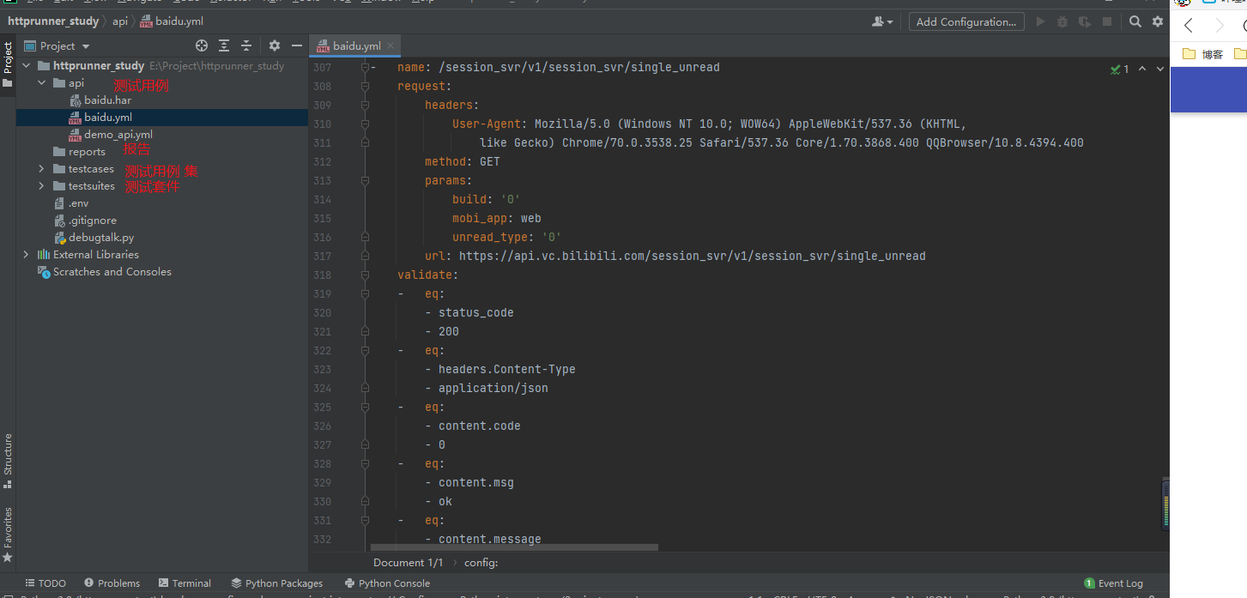Click the editor horizontal scrollbar
1247x598 pixels.
[514, 547]
